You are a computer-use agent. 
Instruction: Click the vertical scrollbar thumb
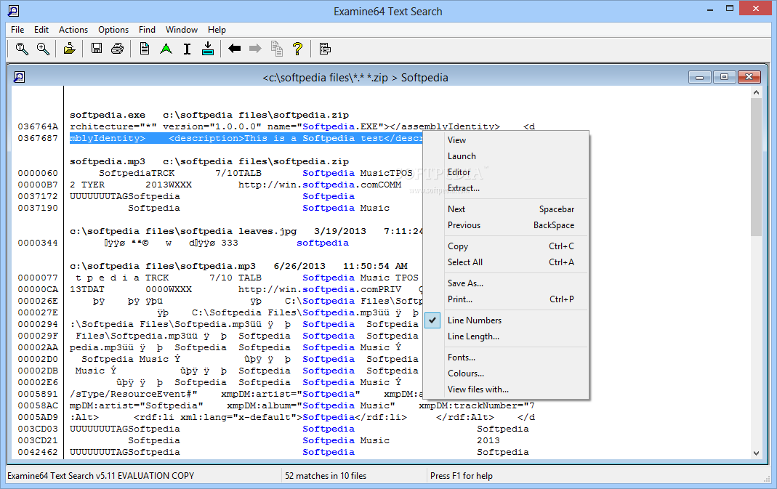click(756, 167)
